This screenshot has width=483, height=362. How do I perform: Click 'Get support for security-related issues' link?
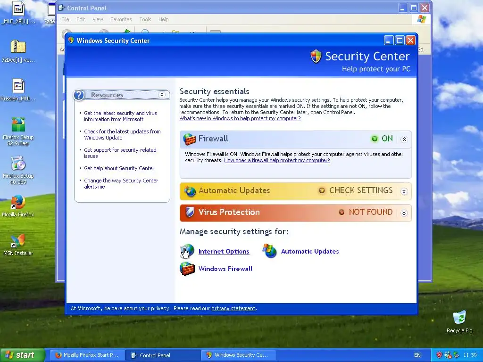120,153
